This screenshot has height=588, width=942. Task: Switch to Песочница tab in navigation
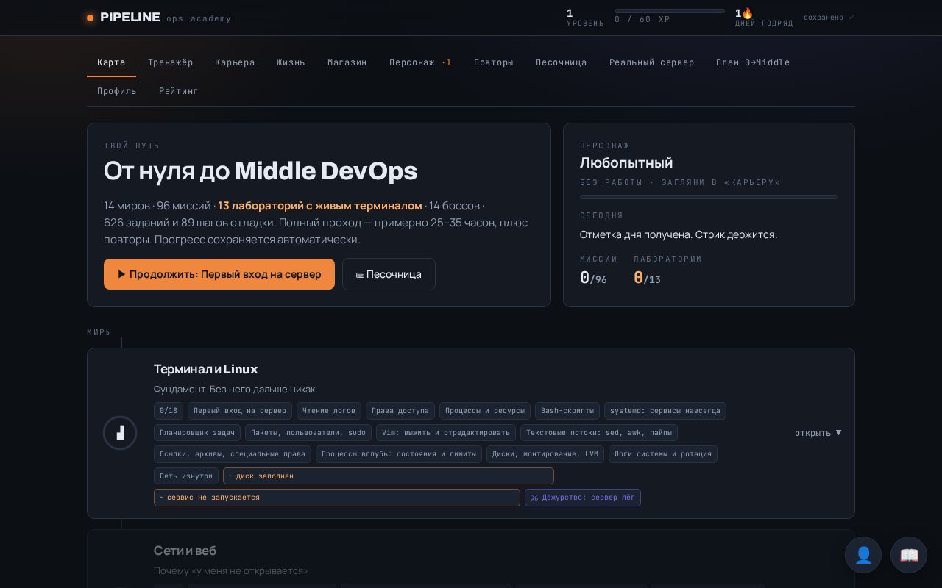[x=561, y=62]
